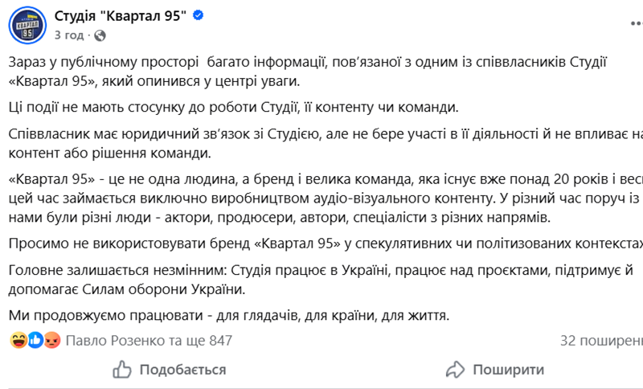Click the public audience globe icon
Viewport: 643px width, 389px height.
click(x=100, y=35)
